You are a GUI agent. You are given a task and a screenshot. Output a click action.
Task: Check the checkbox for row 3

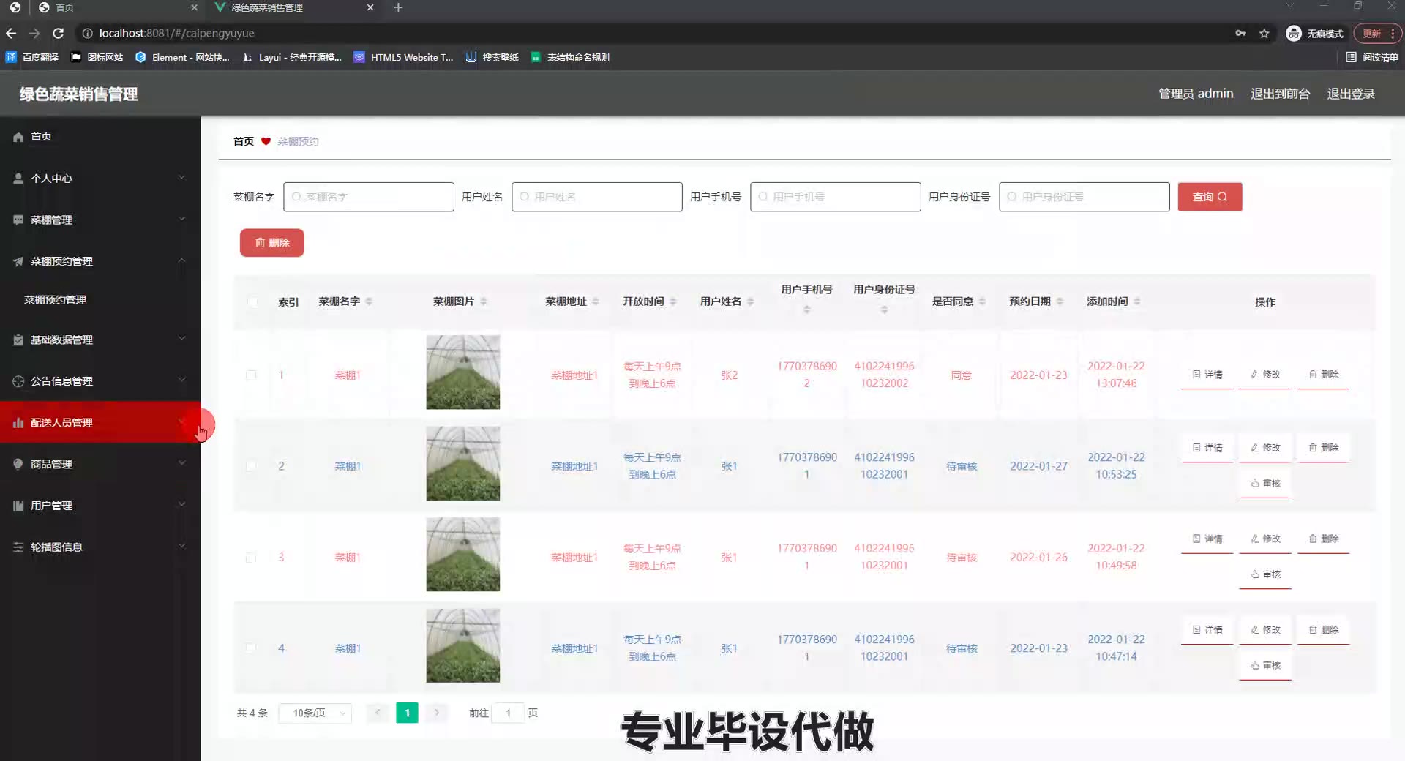[251, 558]
